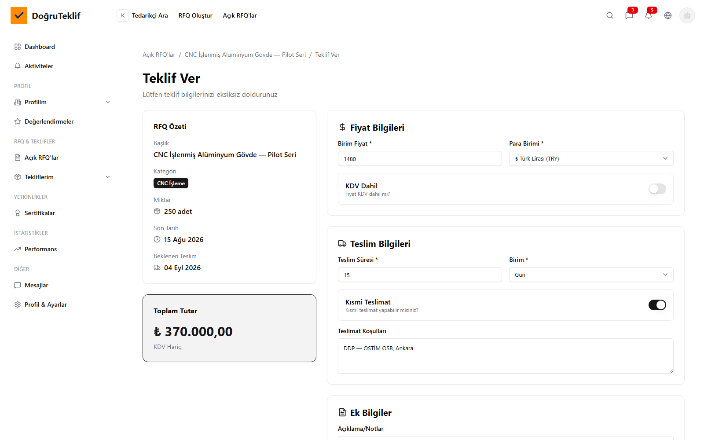Open Değerlendirmeler in the sidebar

tap(62, 121)
